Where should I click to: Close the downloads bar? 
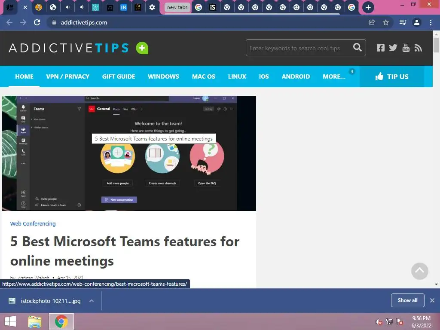432,300
